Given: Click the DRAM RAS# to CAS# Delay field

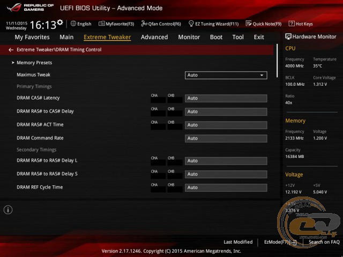Looking at the screenshot, I should coord(226,112).
